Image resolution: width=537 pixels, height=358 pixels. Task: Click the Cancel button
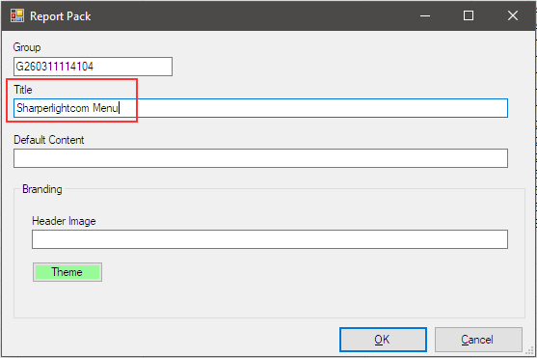point(478,340)
